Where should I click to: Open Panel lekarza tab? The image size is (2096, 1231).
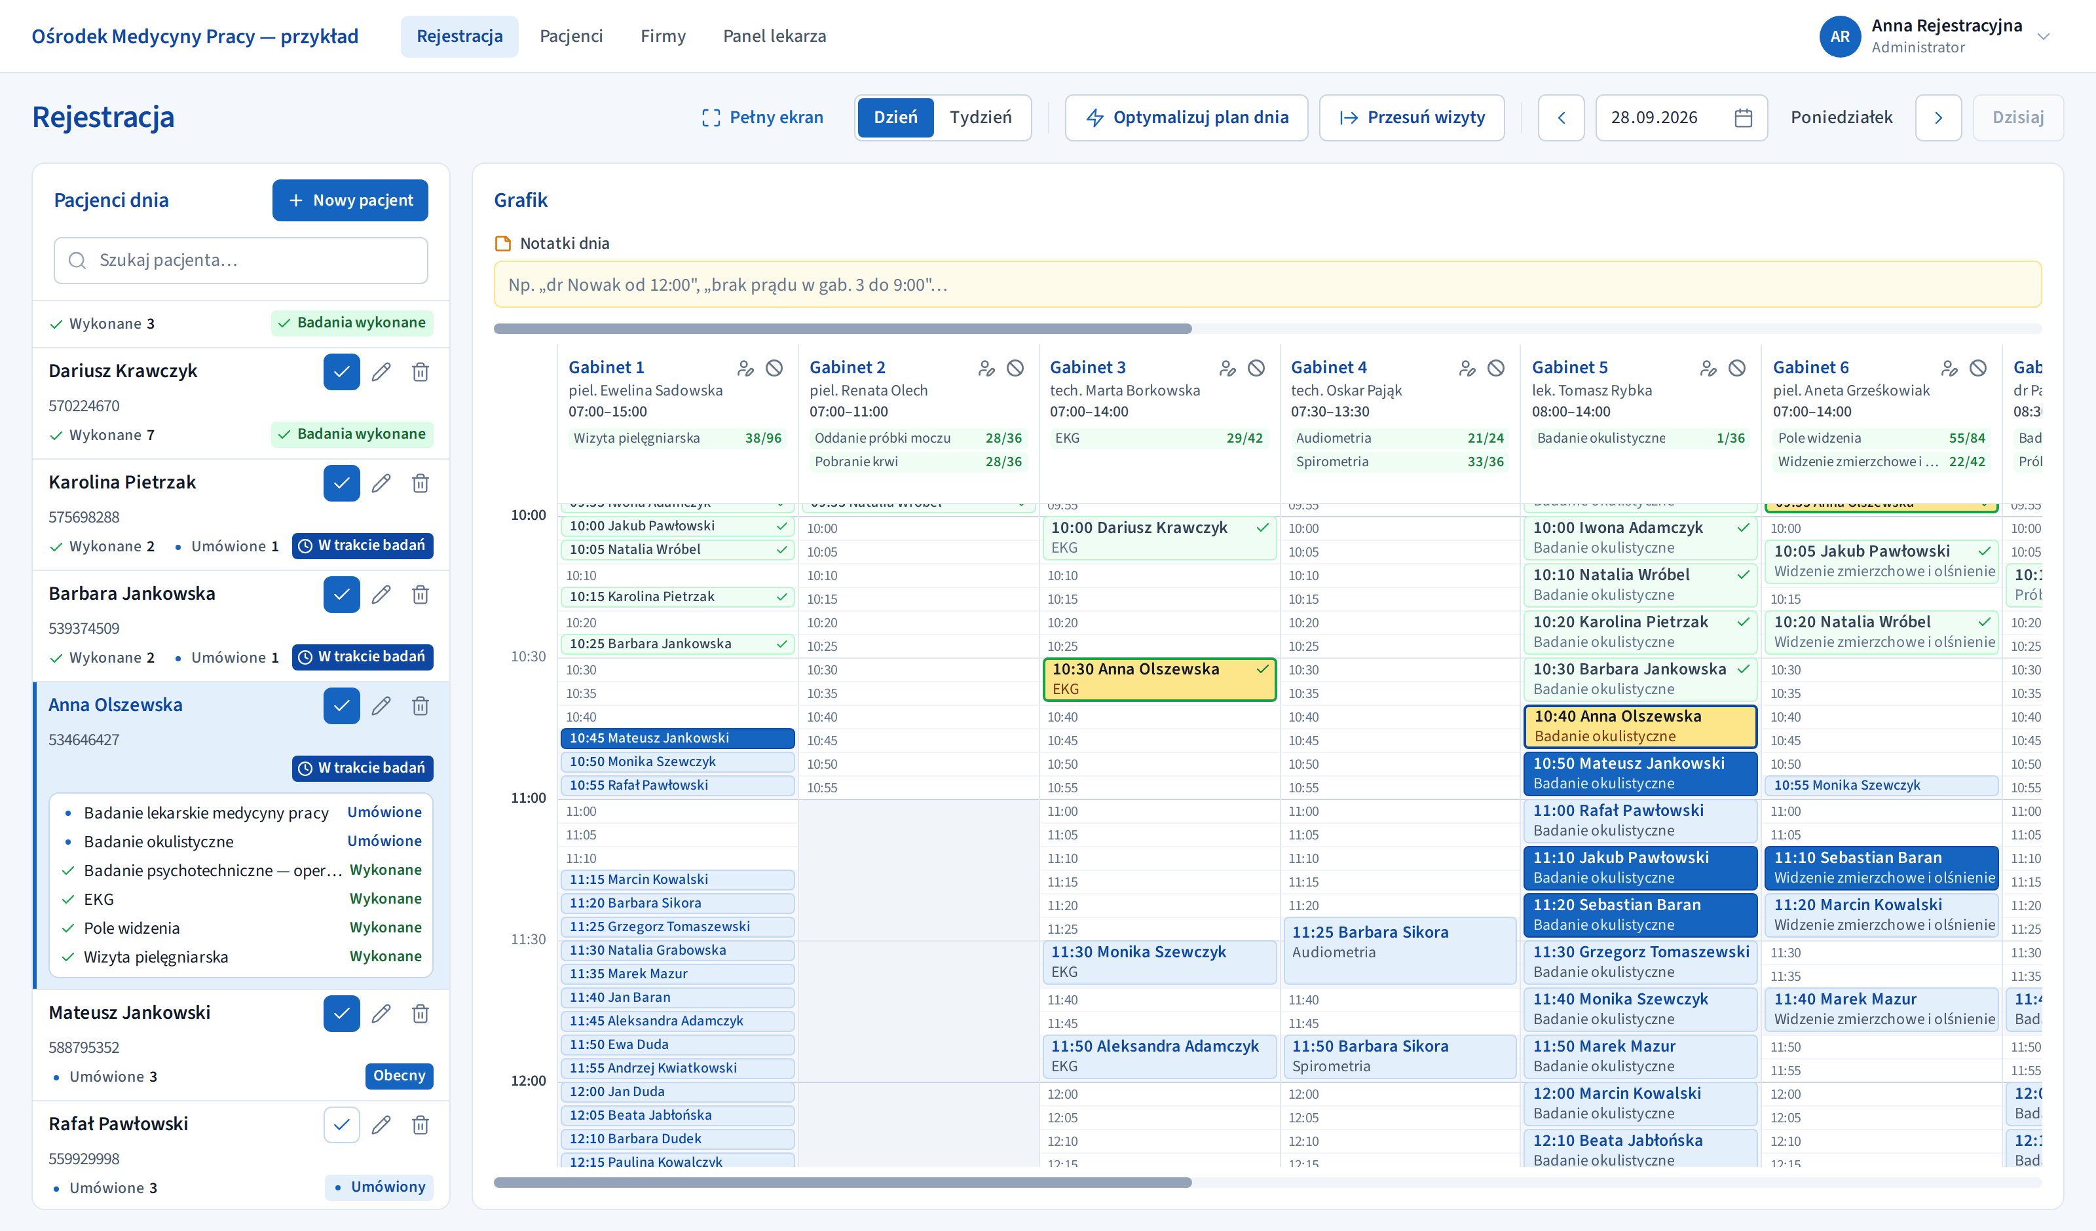pyautogui.click(x=774, y=36)
